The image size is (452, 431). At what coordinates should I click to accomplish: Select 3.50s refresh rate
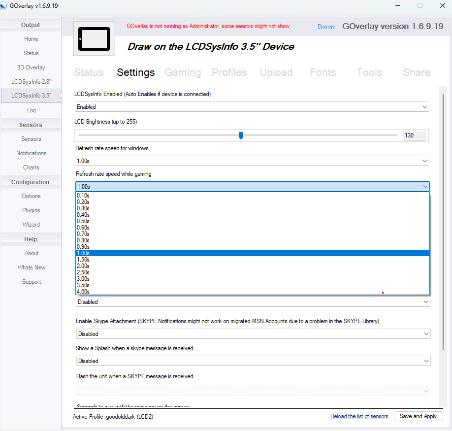click(253, 285)
